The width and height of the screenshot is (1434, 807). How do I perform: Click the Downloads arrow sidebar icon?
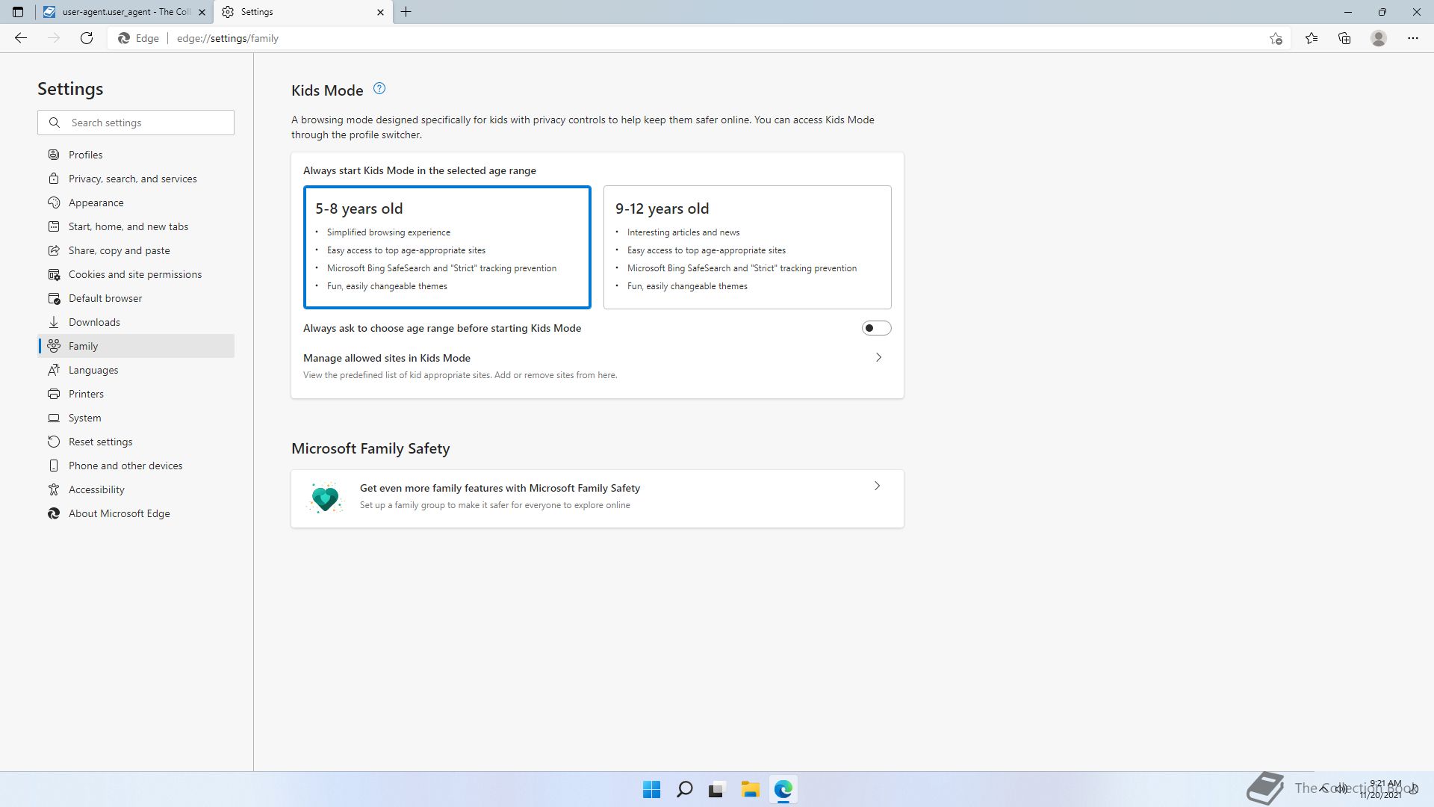[x=54, y=322]
